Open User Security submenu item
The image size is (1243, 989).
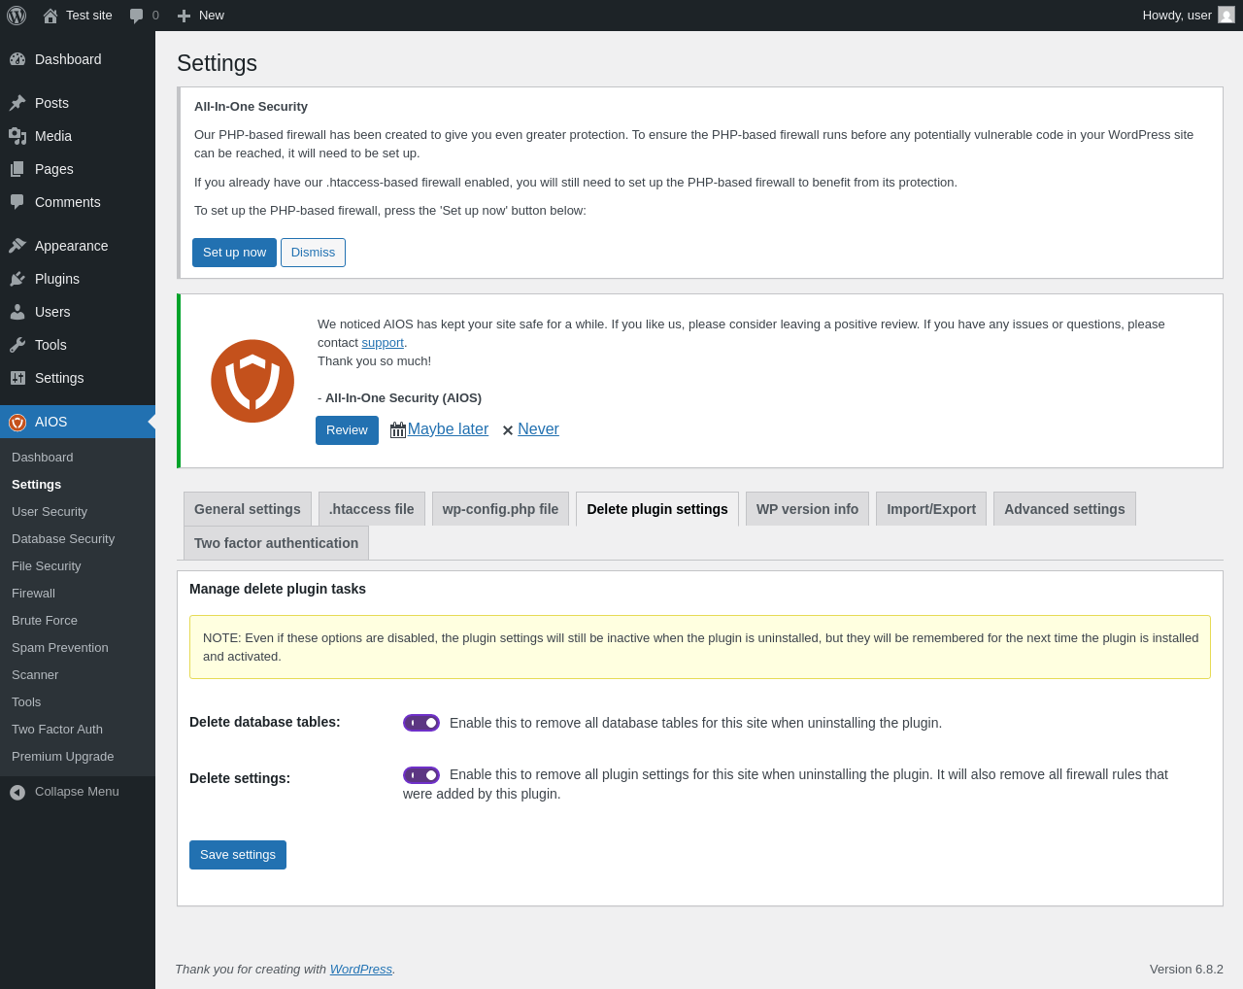coord(78,512)
